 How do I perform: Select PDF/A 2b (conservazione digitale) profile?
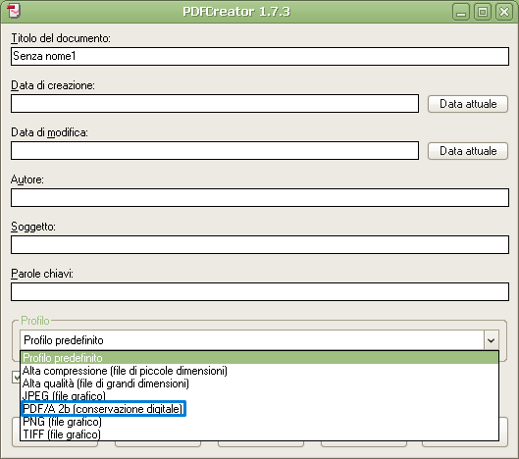(x=259, y=409)
